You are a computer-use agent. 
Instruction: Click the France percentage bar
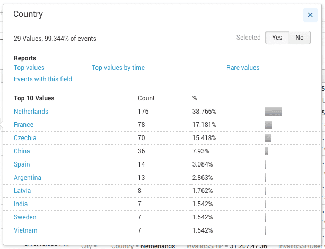click(268, 125)
